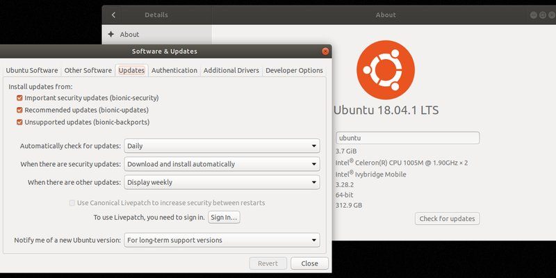Click the 3.28.2 GNOME version value
This screenshot has width=556, height=278.
pos(344,185)
